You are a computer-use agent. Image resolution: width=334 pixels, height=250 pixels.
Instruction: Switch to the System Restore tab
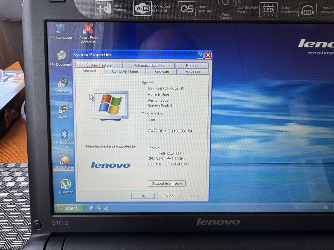[x=99, y=65]
